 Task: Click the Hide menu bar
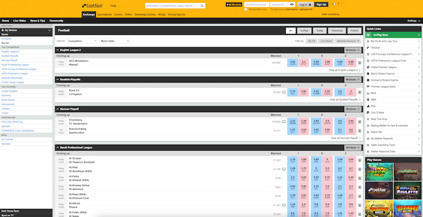click(x=26, y=26)
